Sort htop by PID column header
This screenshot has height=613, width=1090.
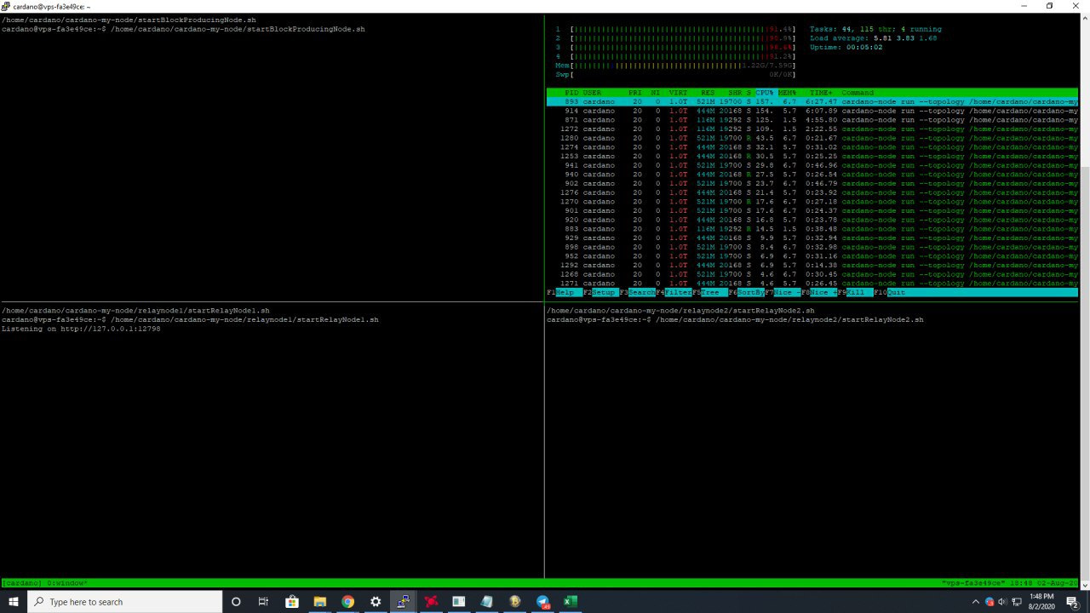click(x=571, y=93)
